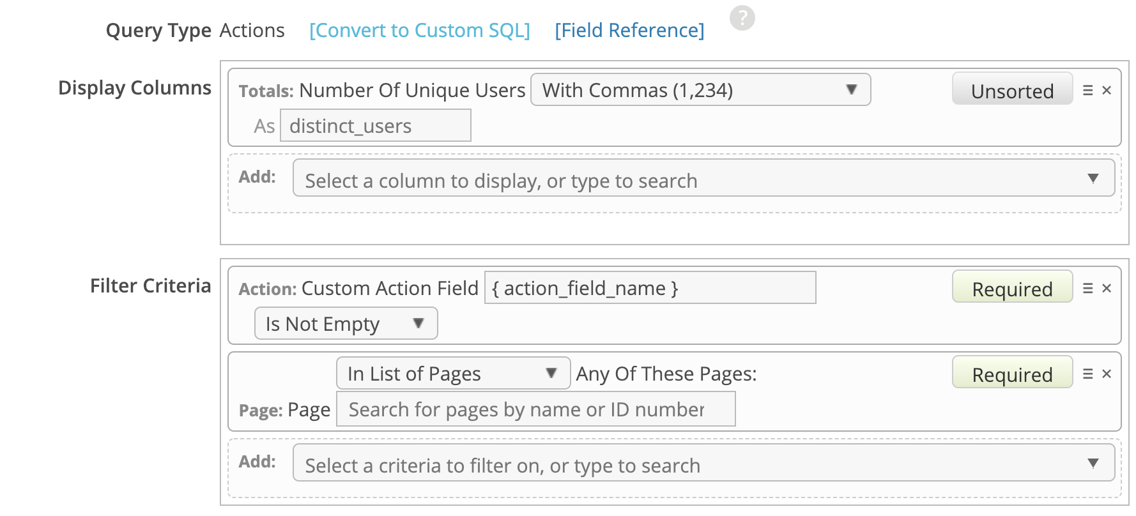Screen dimensions: 1136x516
Task: Open the Is Not Empty operator dropdown
Action: coord(346,324)
